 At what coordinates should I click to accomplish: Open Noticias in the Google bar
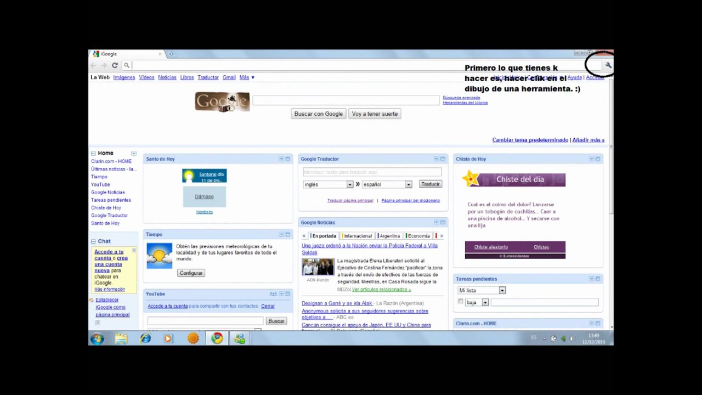pyautogui.click(x=167, y=77)
